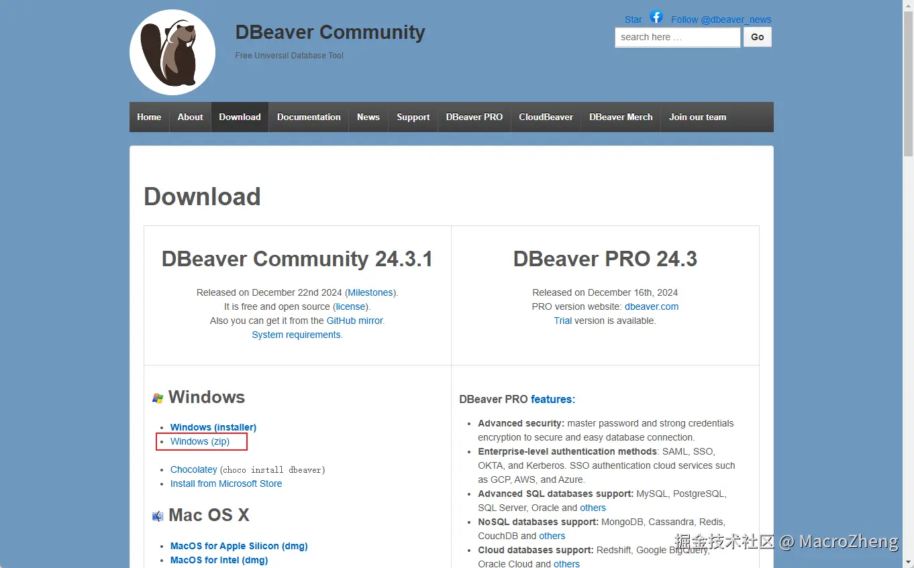Viewport: 914px width, 568px height.
Task: Open the System requirements link
Action: (x=296, y=335)
